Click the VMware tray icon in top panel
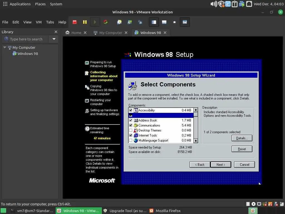 click(241, 4)
